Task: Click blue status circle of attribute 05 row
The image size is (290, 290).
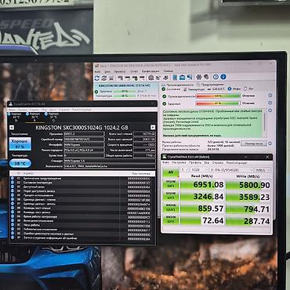Action: 13,196
